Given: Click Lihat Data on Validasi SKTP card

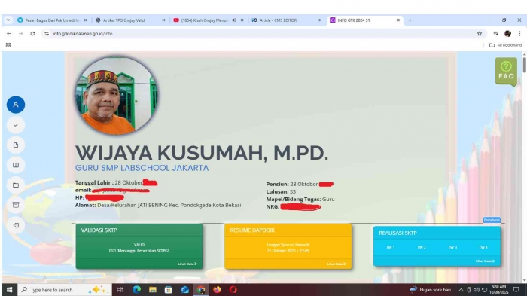Looking at the screenshot, I should point(187,264).
